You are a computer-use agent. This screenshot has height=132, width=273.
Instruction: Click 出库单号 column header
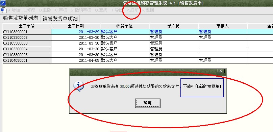click(27, 26)
